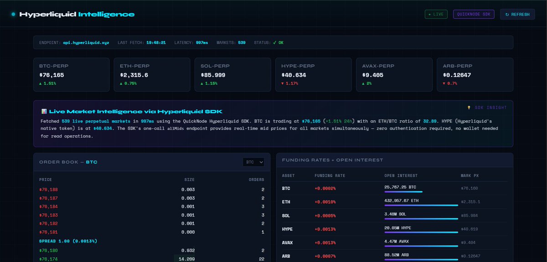Click the QUICKNODE SDK badge
The height and width of the screenshot is (262, 547).
(x=474, y=15)
